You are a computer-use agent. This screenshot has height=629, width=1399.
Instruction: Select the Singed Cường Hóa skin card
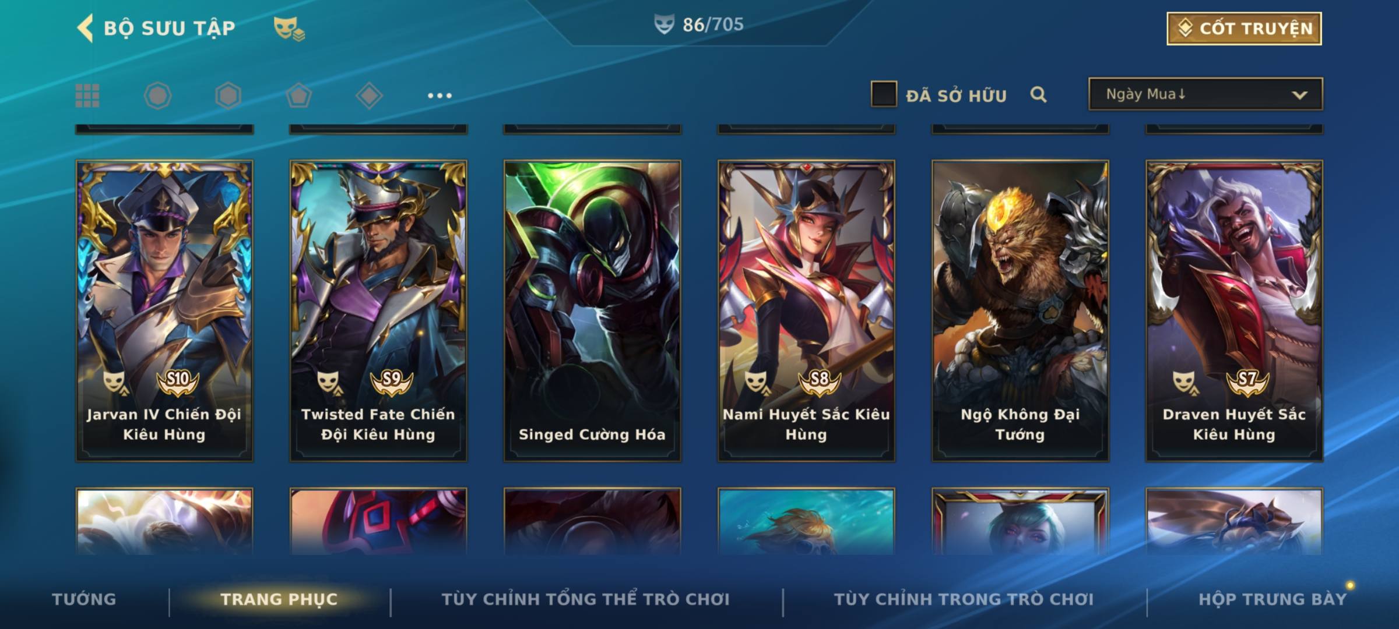[592, 311]
